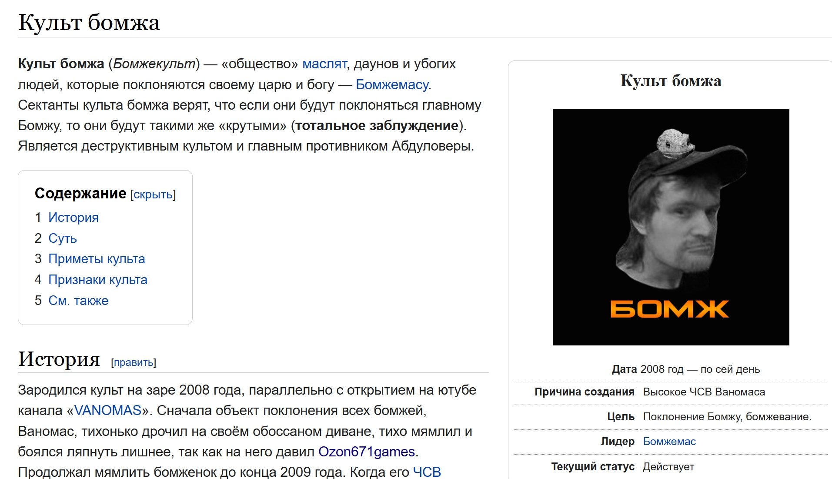Click the «Лидер» infobox label

click(x=618, y=442)
